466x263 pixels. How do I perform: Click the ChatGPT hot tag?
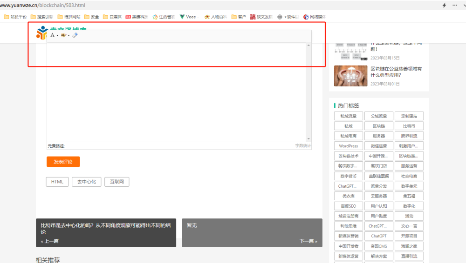click(x=378, y=236)
